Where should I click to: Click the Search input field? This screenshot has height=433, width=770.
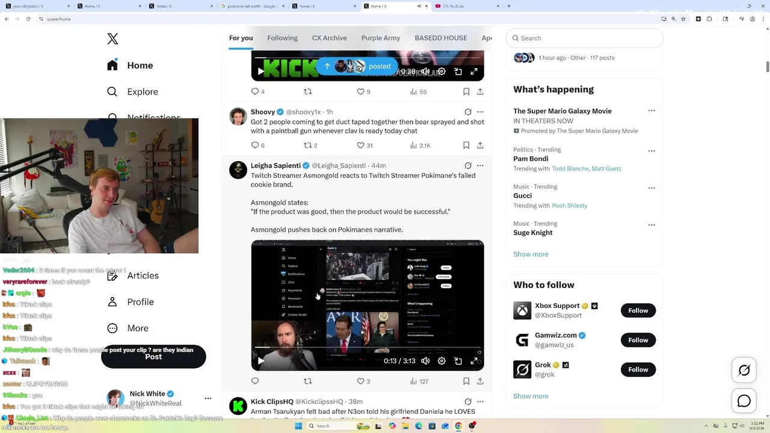[585, 38]
